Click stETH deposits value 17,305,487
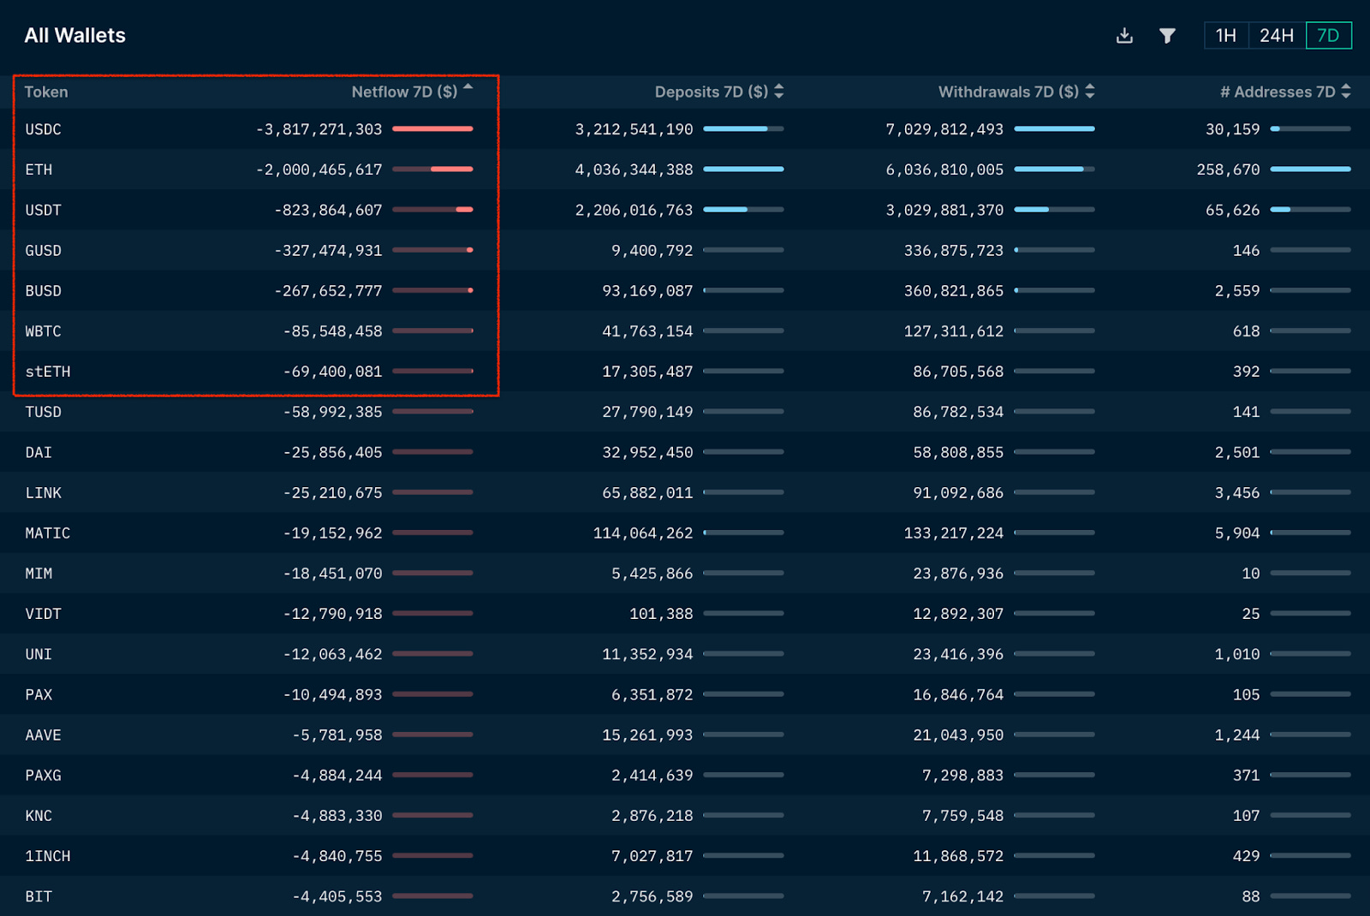Screen dimensions: 1370x916 point(647,372)
